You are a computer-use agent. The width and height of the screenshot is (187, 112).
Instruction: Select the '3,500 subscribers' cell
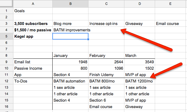[33, 23]
